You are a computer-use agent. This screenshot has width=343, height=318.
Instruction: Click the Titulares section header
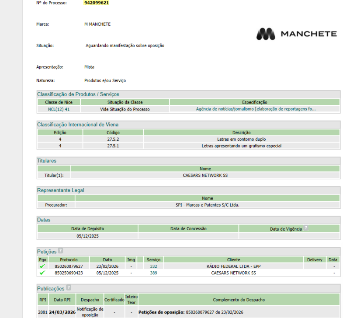pyautogui.click(x=47, y=161)
